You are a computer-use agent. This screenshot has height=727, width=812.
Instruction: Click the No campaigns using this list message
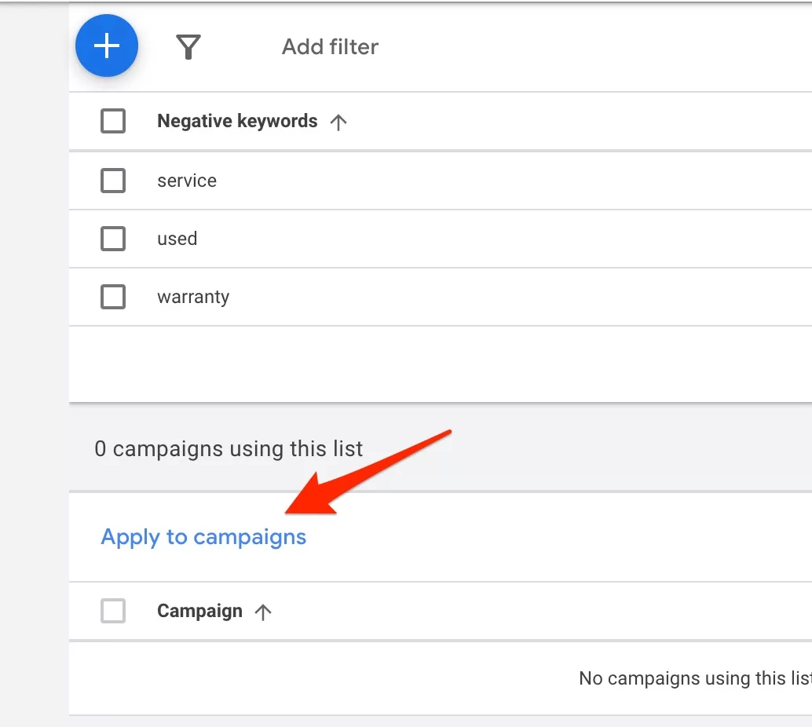point(695,678)
